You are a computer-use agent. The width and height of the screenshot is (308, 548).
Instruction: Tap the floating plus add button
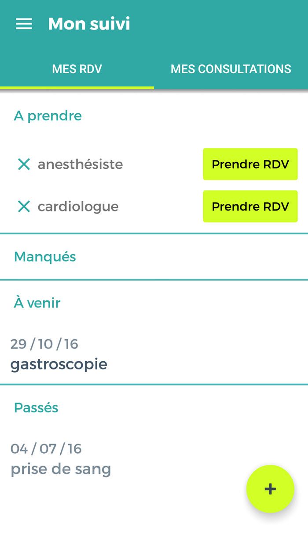pos(270,489)
